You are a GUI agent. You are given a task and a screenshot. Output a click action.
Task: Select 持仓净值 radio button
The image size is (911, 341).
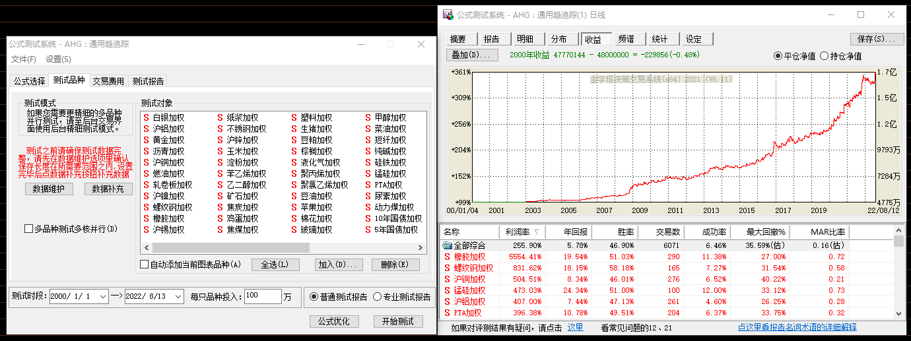coord(824,56)
